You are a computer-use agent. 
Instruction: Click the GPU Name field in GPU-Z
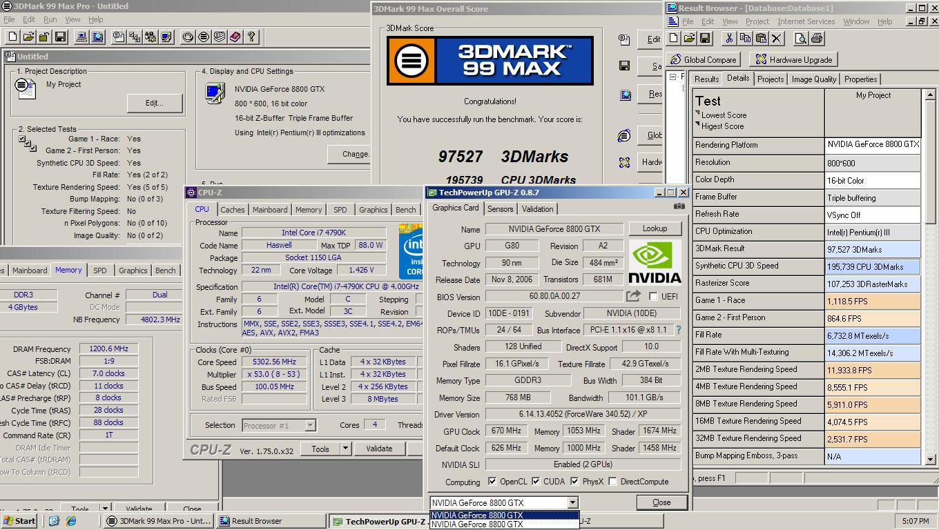point(554,229)
